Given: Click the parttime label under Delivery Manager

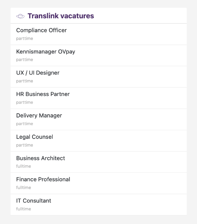Looking at the screenshot, I should [25, 124].
